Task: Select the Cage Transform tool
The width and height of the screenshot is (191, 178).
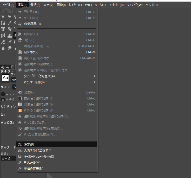Action: [x=3, y=35]
